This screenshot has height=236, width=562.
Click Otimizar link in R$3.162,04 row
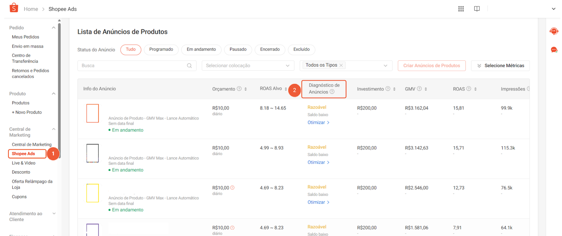tap(318, 122)
